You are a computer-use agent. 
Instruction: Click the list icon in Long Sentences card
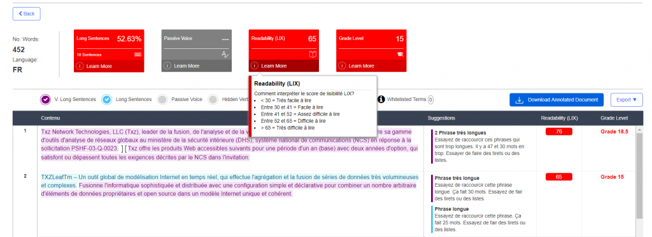[x=138, y=55]
